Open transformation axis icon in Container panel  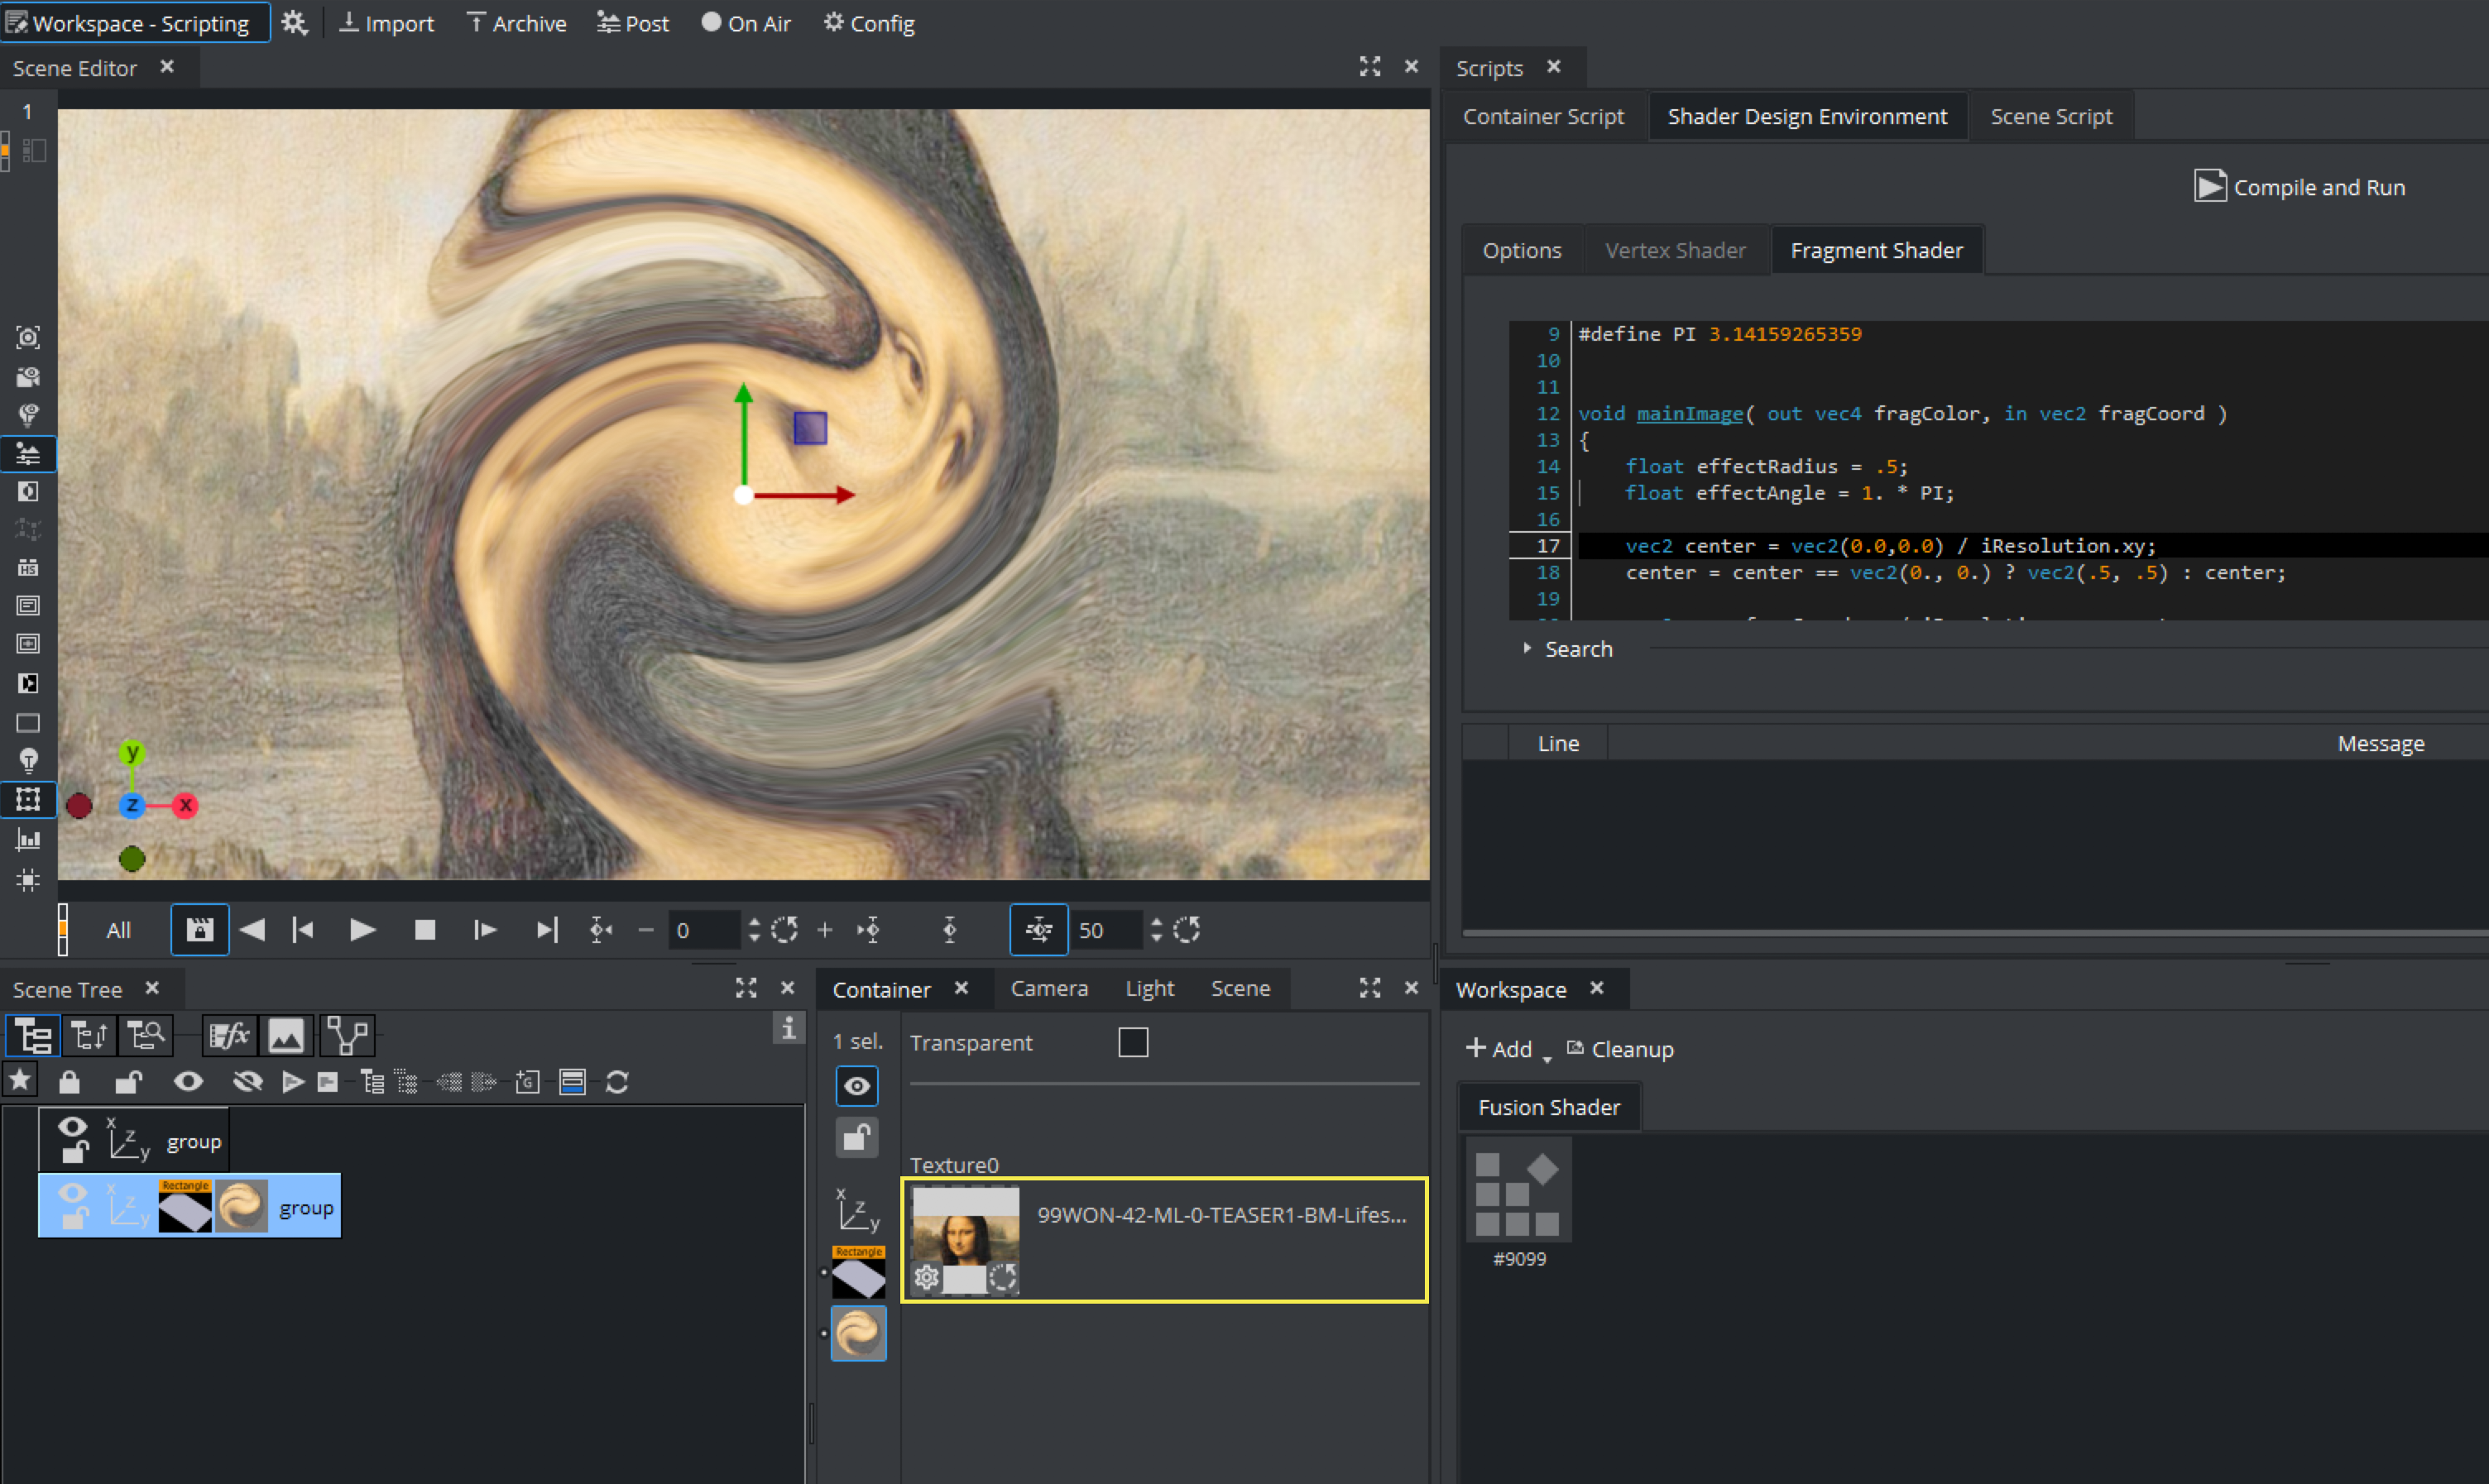pos(858,1210)
